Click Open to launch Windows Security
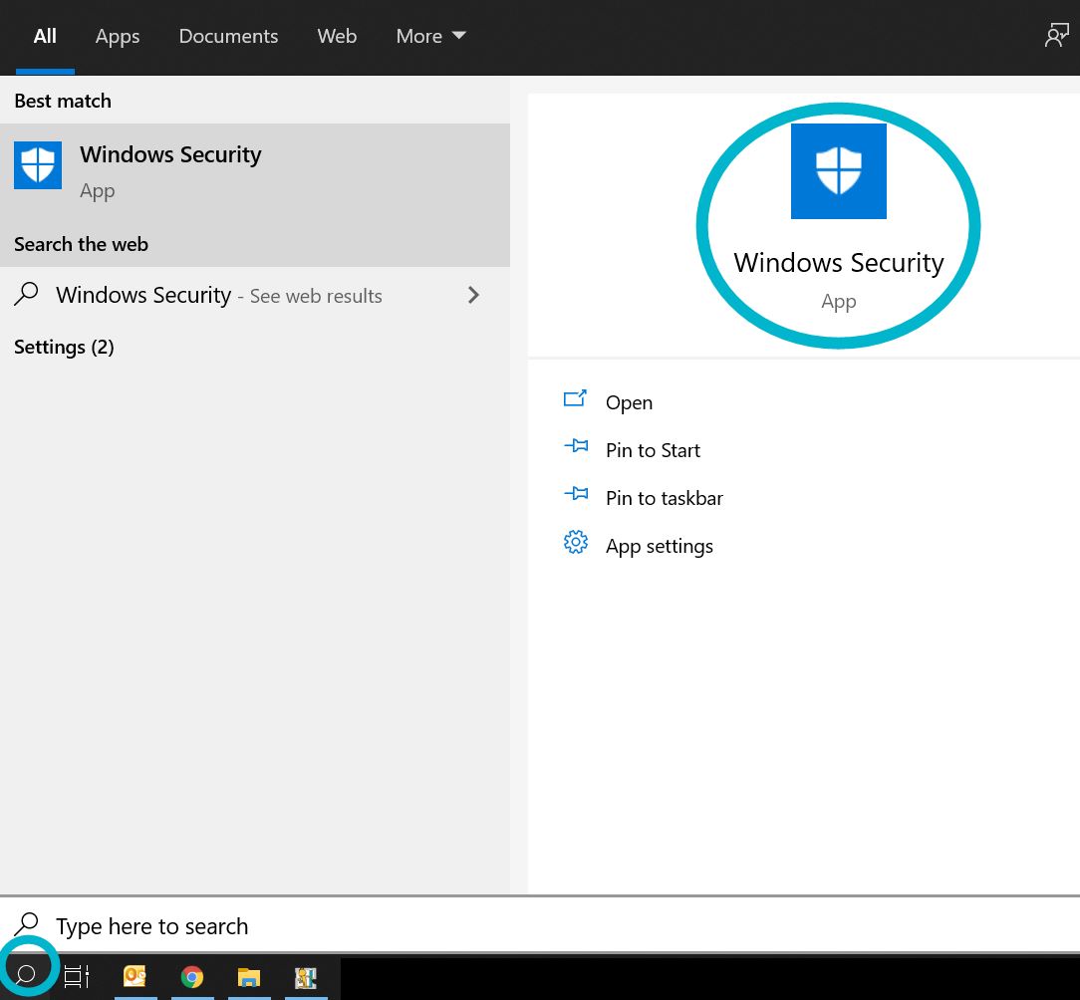The height and width of the screenshot is (1000, 1080). pos(629,402)
